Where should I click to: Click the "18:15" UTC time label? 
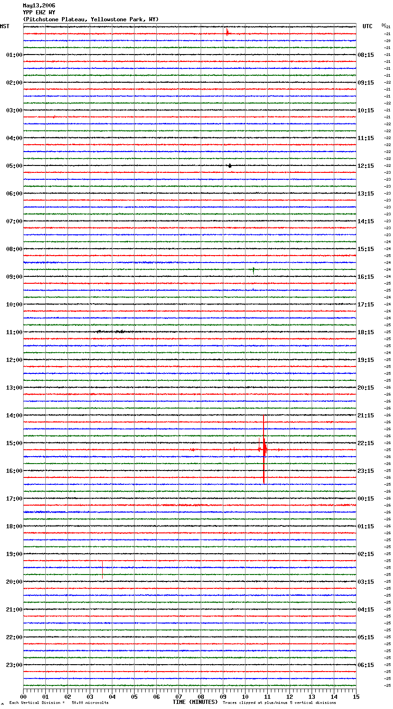point(366,332)
